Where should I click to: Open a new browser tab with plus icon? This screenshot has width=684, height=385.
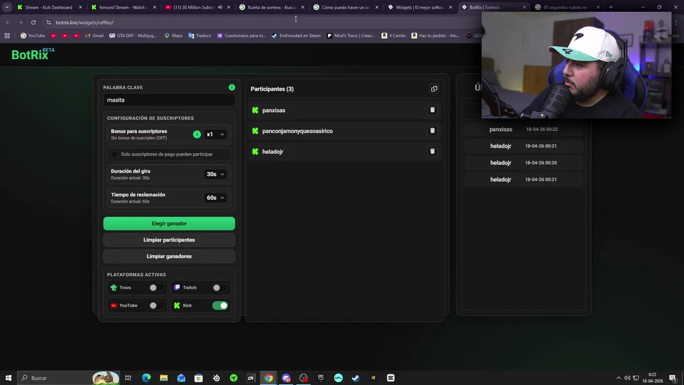[611, 7]
